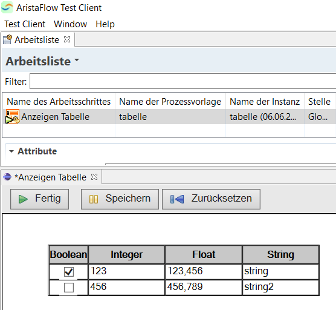Click the Arbeitsliste tab clipboard icon
Image resolution: width=336 pixels, height=310 pixels.
(x=7, y=39)
